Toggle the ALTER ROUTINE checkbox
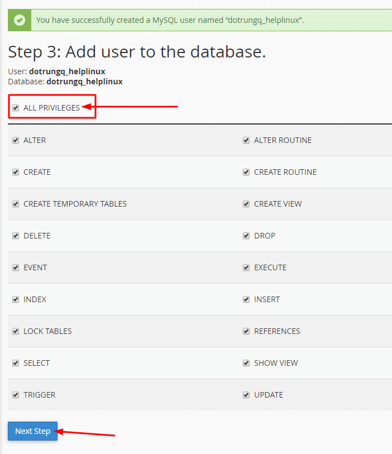The image size is (392, 454). [246, 140]
